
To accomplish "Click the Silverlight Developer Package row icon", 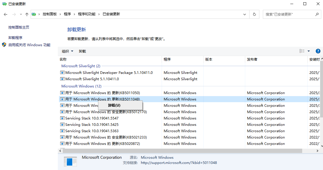I will point(62,72).
